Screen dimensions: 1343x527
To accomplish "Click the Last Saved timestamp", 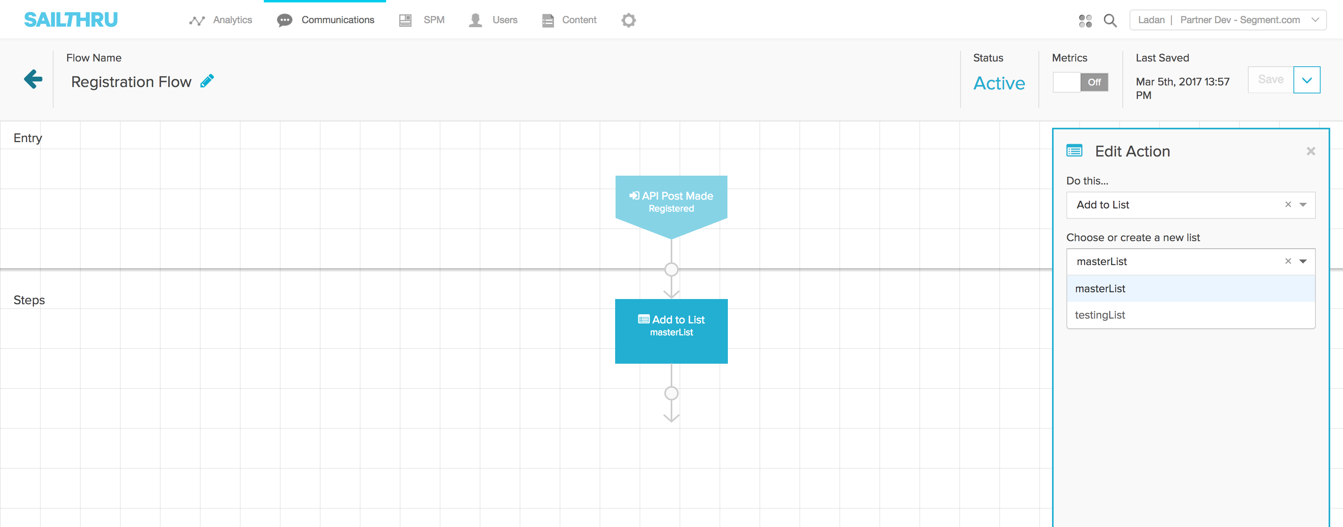I will click(1182, 89).
